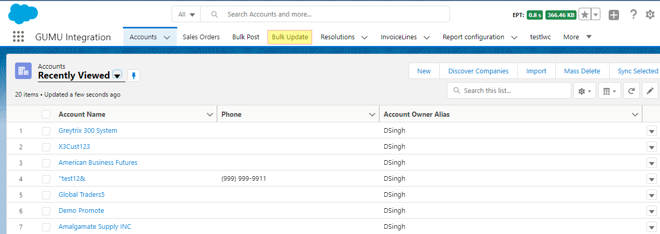Show row actions for Global Traders5
660x234 pixels.
pyautogui.click(x=652, y=195)
